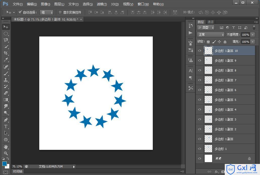Screen dimensions: 260x175
Task: Toggle show transform controls checkbox
Action: [x=60, y=12]
